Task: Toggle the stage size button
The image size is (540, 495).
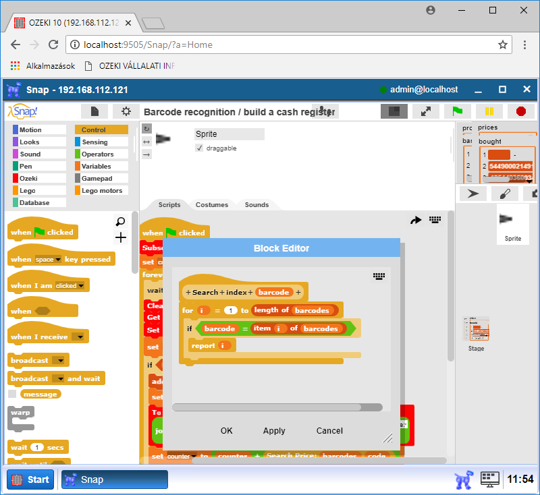Action: click(394, 111)
